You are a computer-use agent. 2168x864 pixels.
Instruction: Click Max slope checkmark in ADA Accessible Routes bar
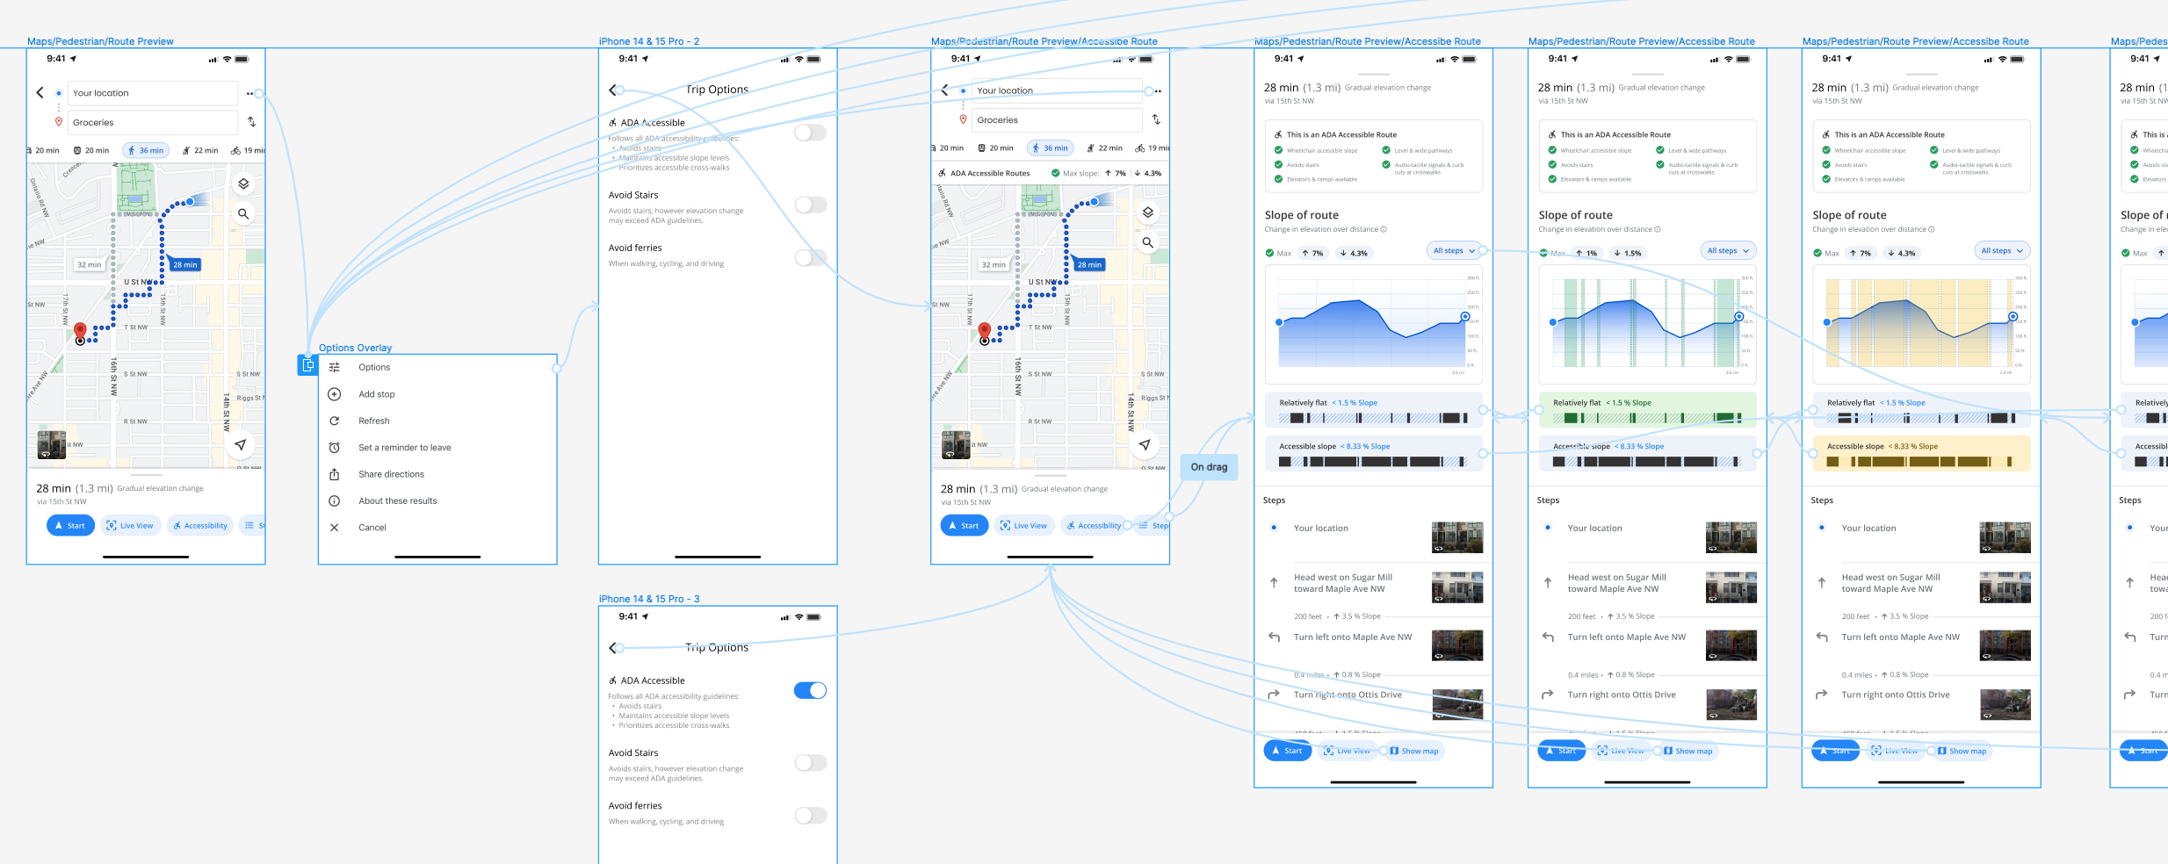coord(1056,173)
